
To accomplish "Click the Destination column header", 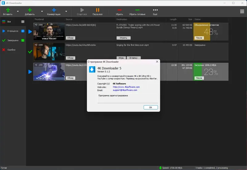I will 122,19.
